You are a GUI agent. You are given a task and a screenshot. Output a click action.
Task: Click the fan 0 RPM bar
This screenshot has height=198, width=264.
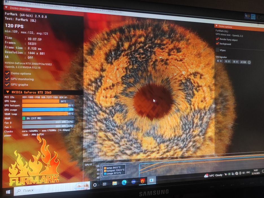(48, 122)
